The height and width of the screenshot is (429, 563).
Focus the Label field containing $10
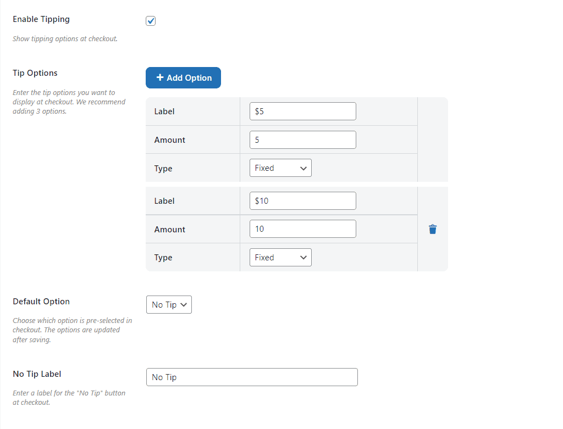[302, 201]
